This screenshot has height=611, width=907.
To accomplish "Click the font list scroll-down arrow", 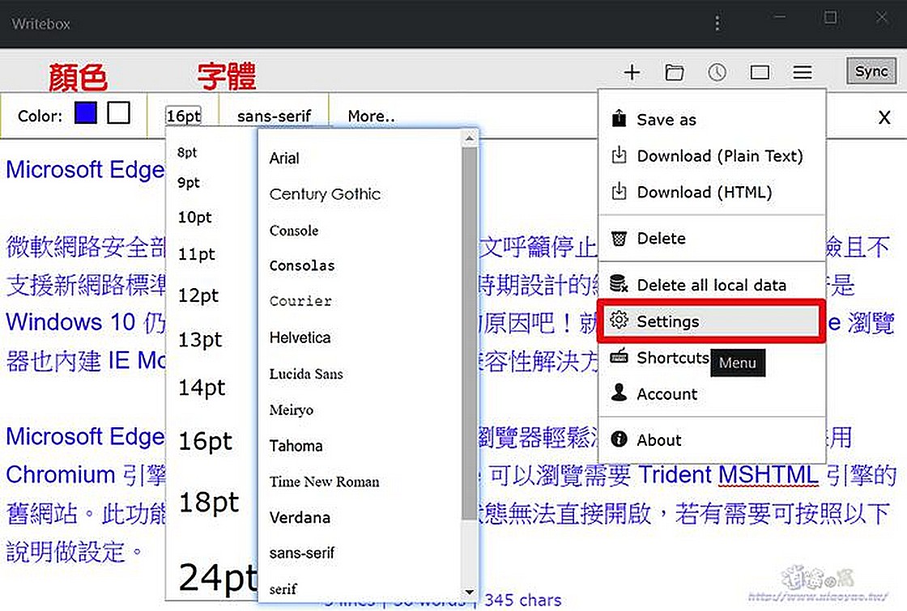I will coord(469,592).
